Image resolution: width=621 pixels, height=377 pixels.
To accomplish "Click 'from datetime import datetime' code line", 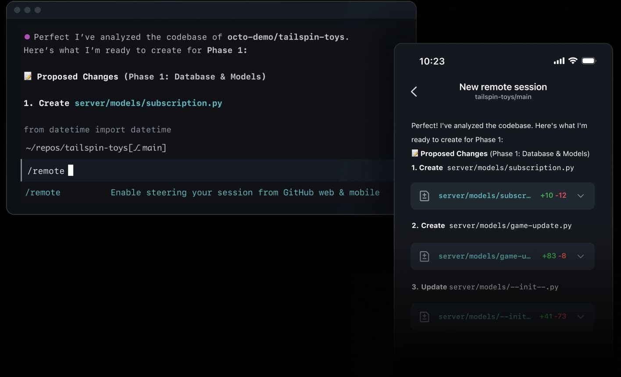I will [97, 130].
